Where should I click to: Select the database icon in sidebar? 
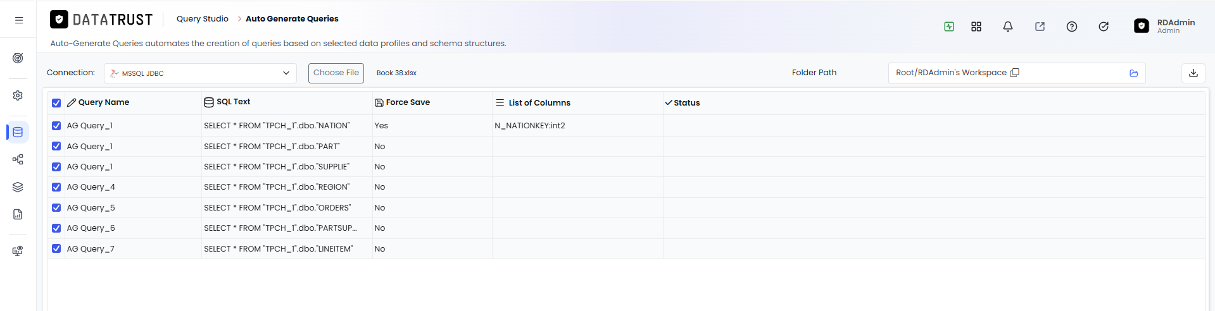[18, 132]
